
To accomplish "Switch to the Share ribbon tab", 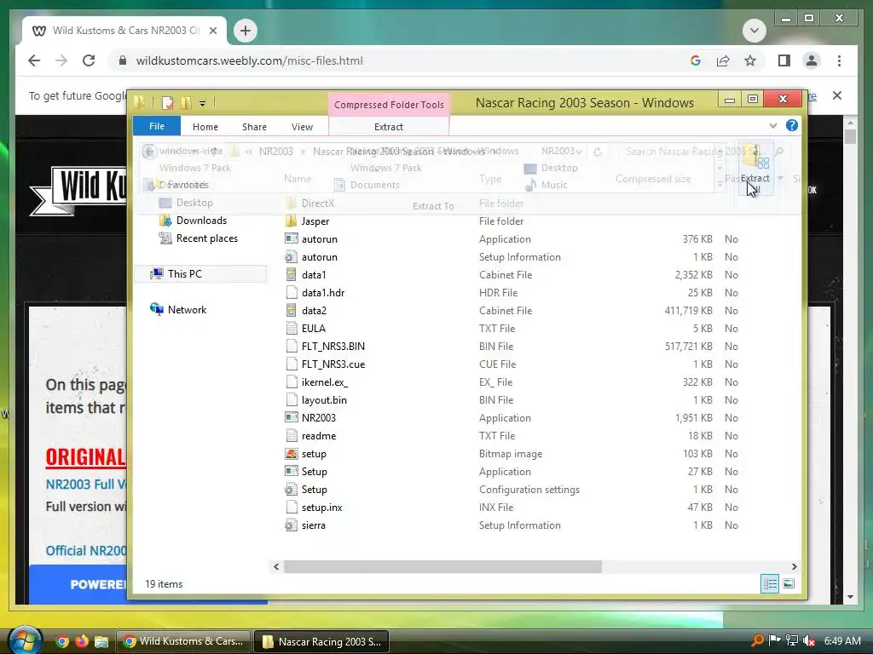I will pyautogui.click(x=254, y=127).
